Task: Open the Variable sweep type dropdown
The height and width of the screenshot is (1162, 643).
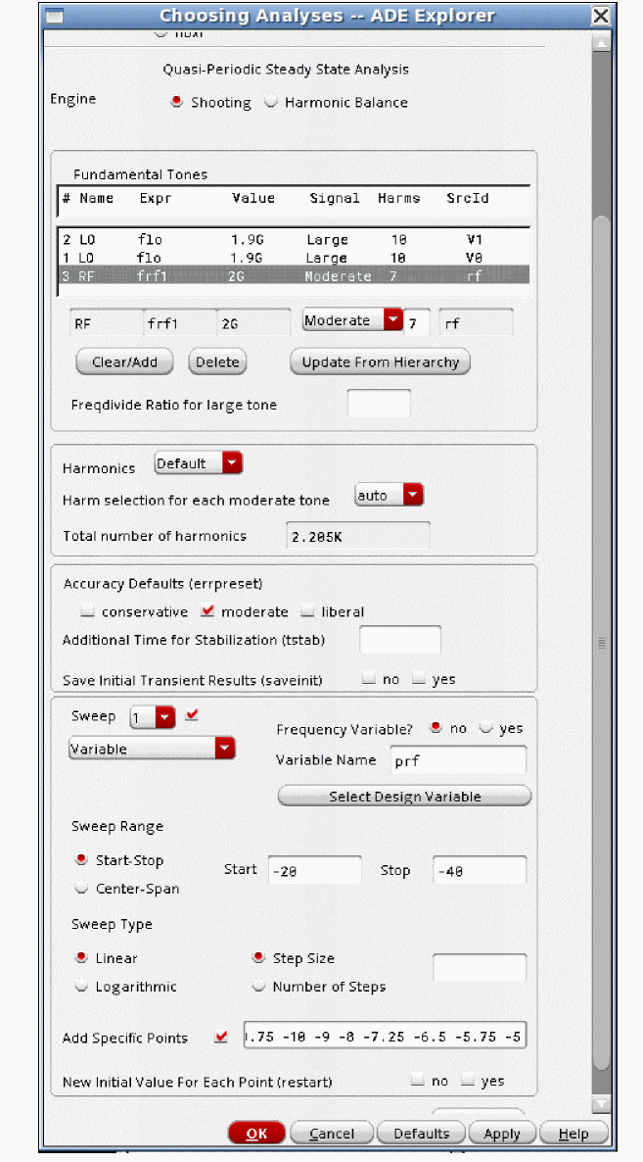Action: click(x=152, y=749)
